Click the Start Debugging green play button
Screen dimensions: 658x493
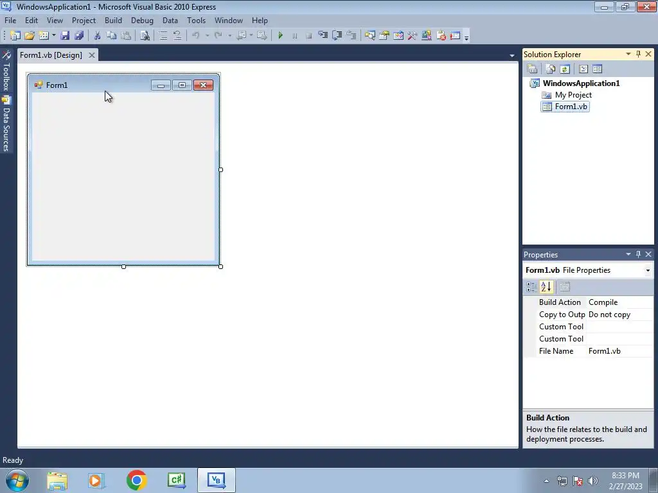coord(280,36)
